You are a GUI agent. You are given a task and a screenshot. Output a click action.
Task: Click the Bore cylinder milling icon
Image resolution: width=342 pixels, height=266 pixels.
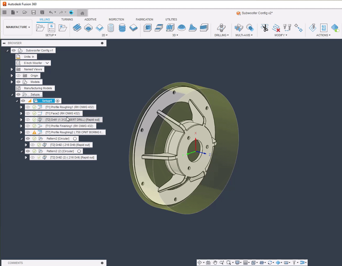click(111, 28)
